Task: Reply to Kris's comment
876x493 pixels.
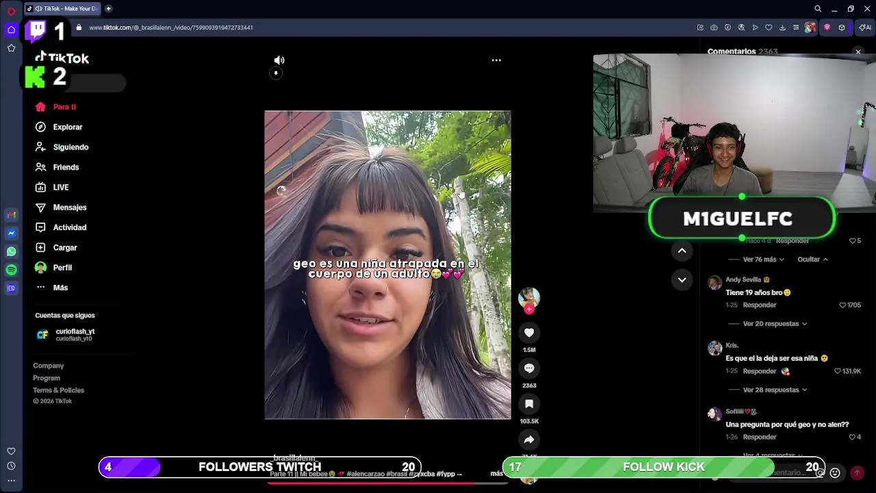Action: pyautogui.click(x=760, y=371)
